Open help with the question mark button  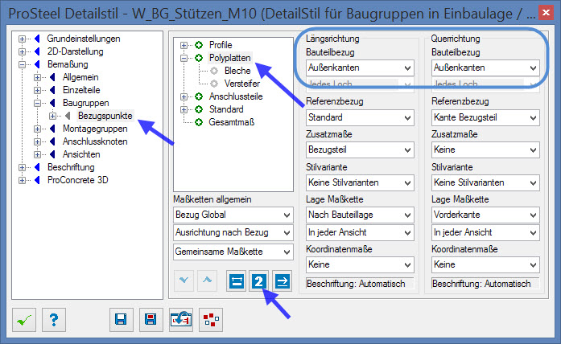[54, 320]
